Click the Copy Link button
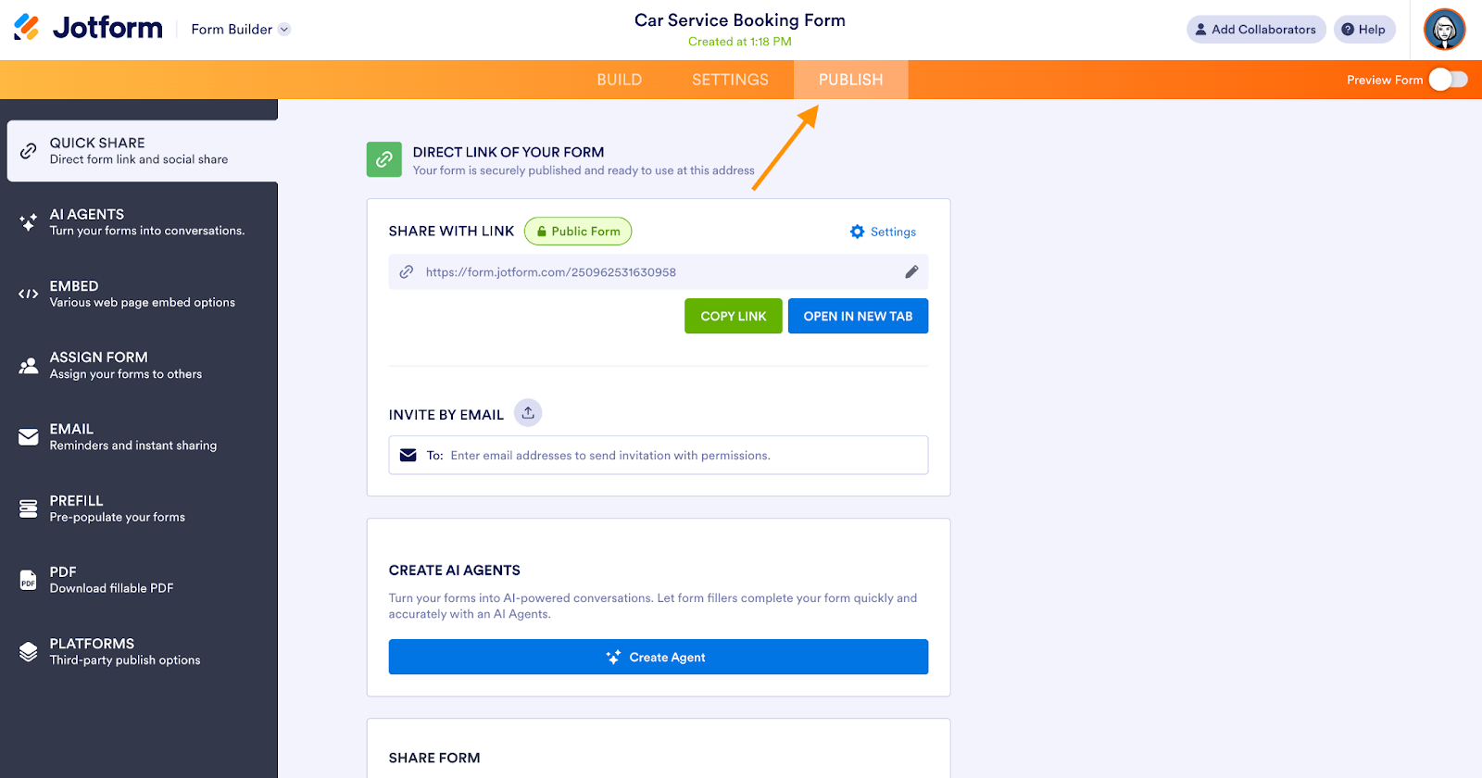The width and height of the screenshot is (1482, 778). (734, 316)
